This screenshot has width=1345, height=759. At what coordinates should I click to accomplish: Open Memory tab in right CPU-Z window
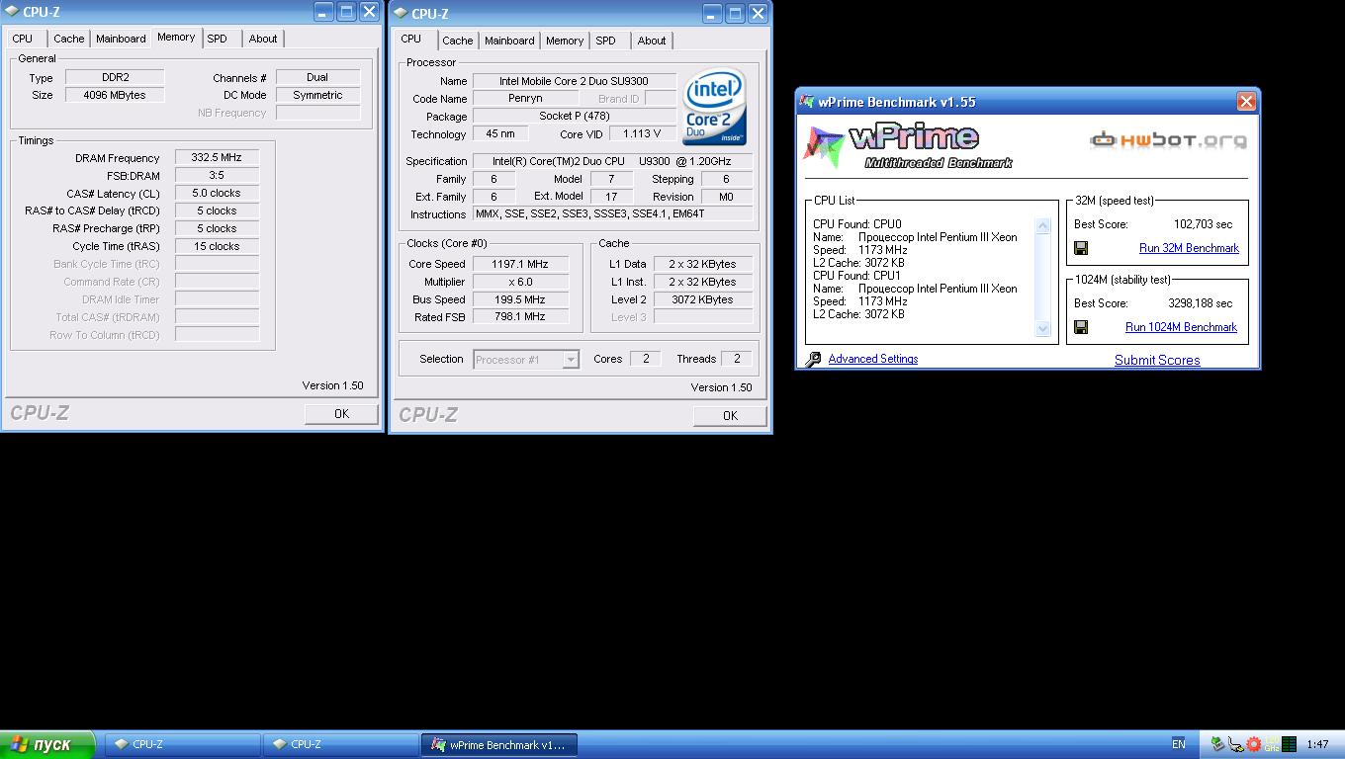565,41
